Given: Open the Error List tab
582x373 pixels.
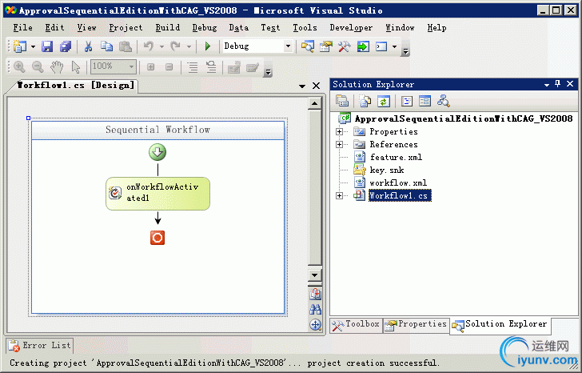Looking at the screenshot, I should click(39, 346).
